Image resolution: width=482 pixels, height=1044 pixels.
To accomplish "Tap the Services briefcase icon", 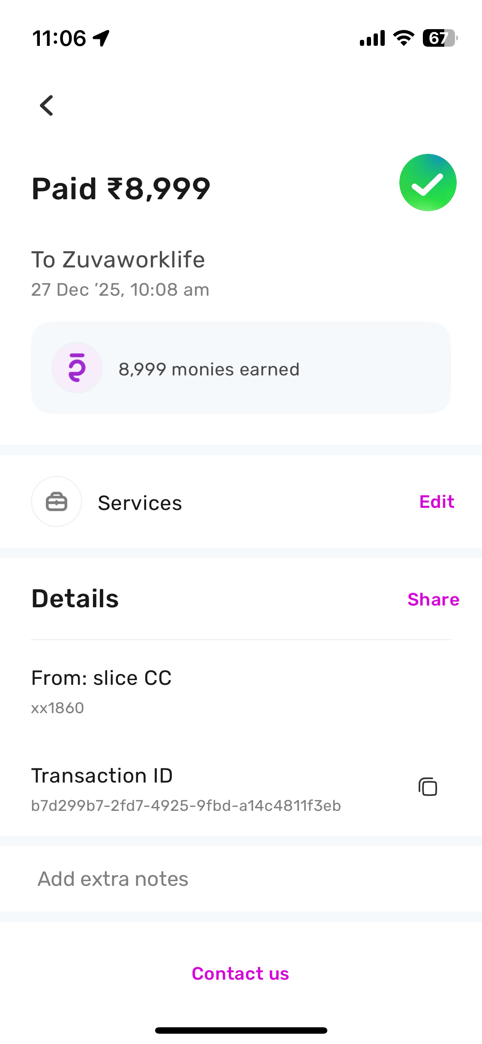I will (57, 502).
